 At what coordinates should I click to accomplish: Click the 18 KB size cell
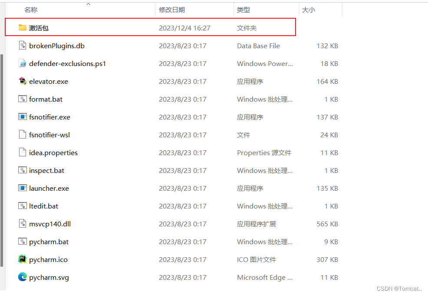pos(329,63)
